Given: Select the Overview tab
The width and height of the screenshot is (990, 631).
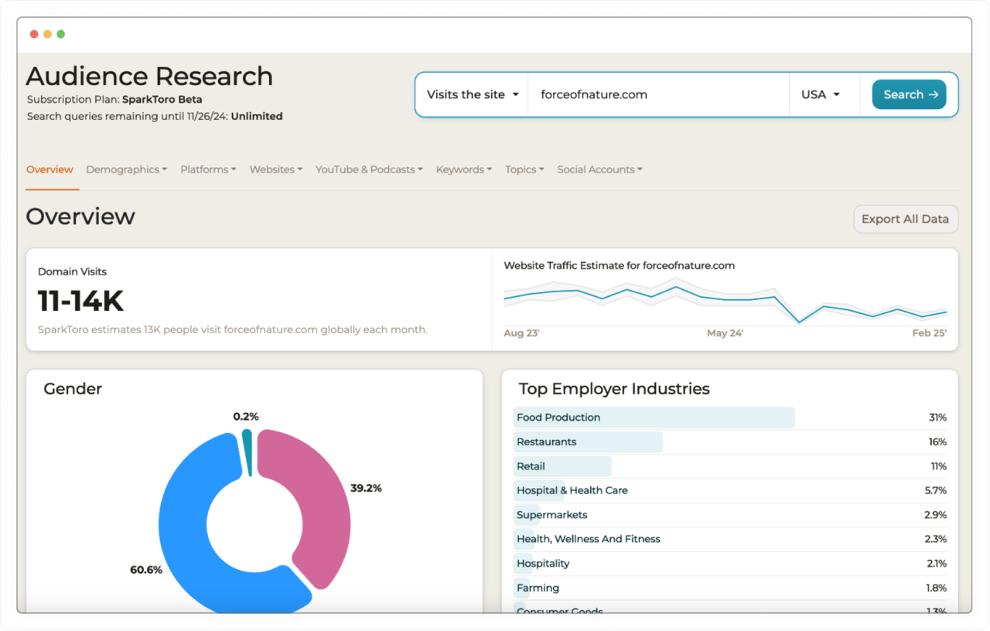Looking at the screenshot, I should (49, 169).
